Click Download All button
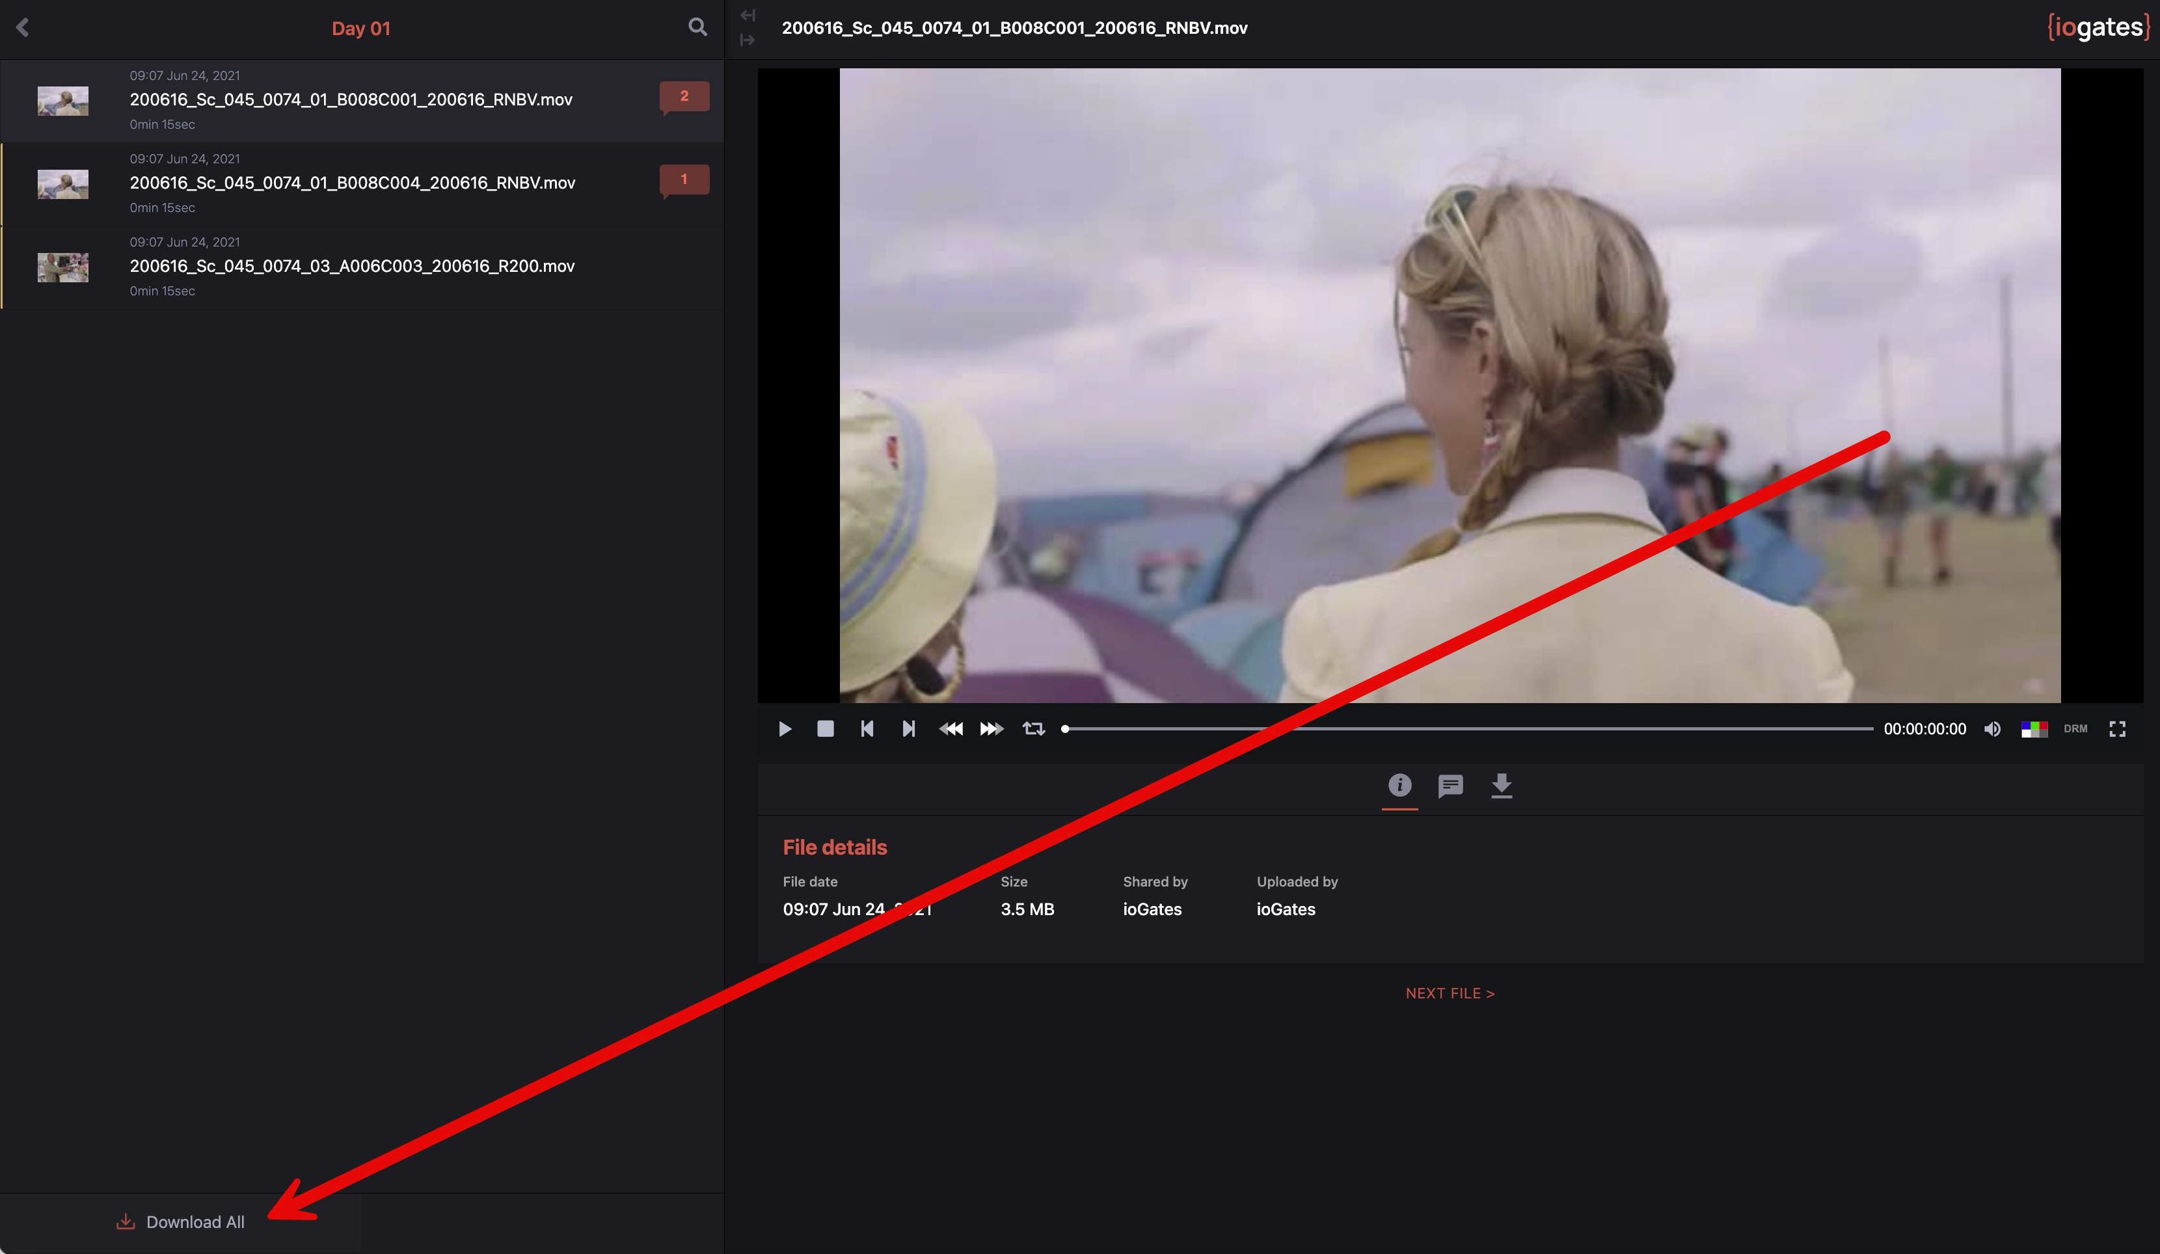 point(181,1222)
